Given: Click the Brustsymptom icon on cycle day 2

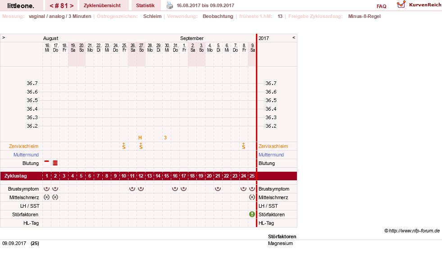Looking at the screenshot, I should pyautogui.click(x=55, y=189).
